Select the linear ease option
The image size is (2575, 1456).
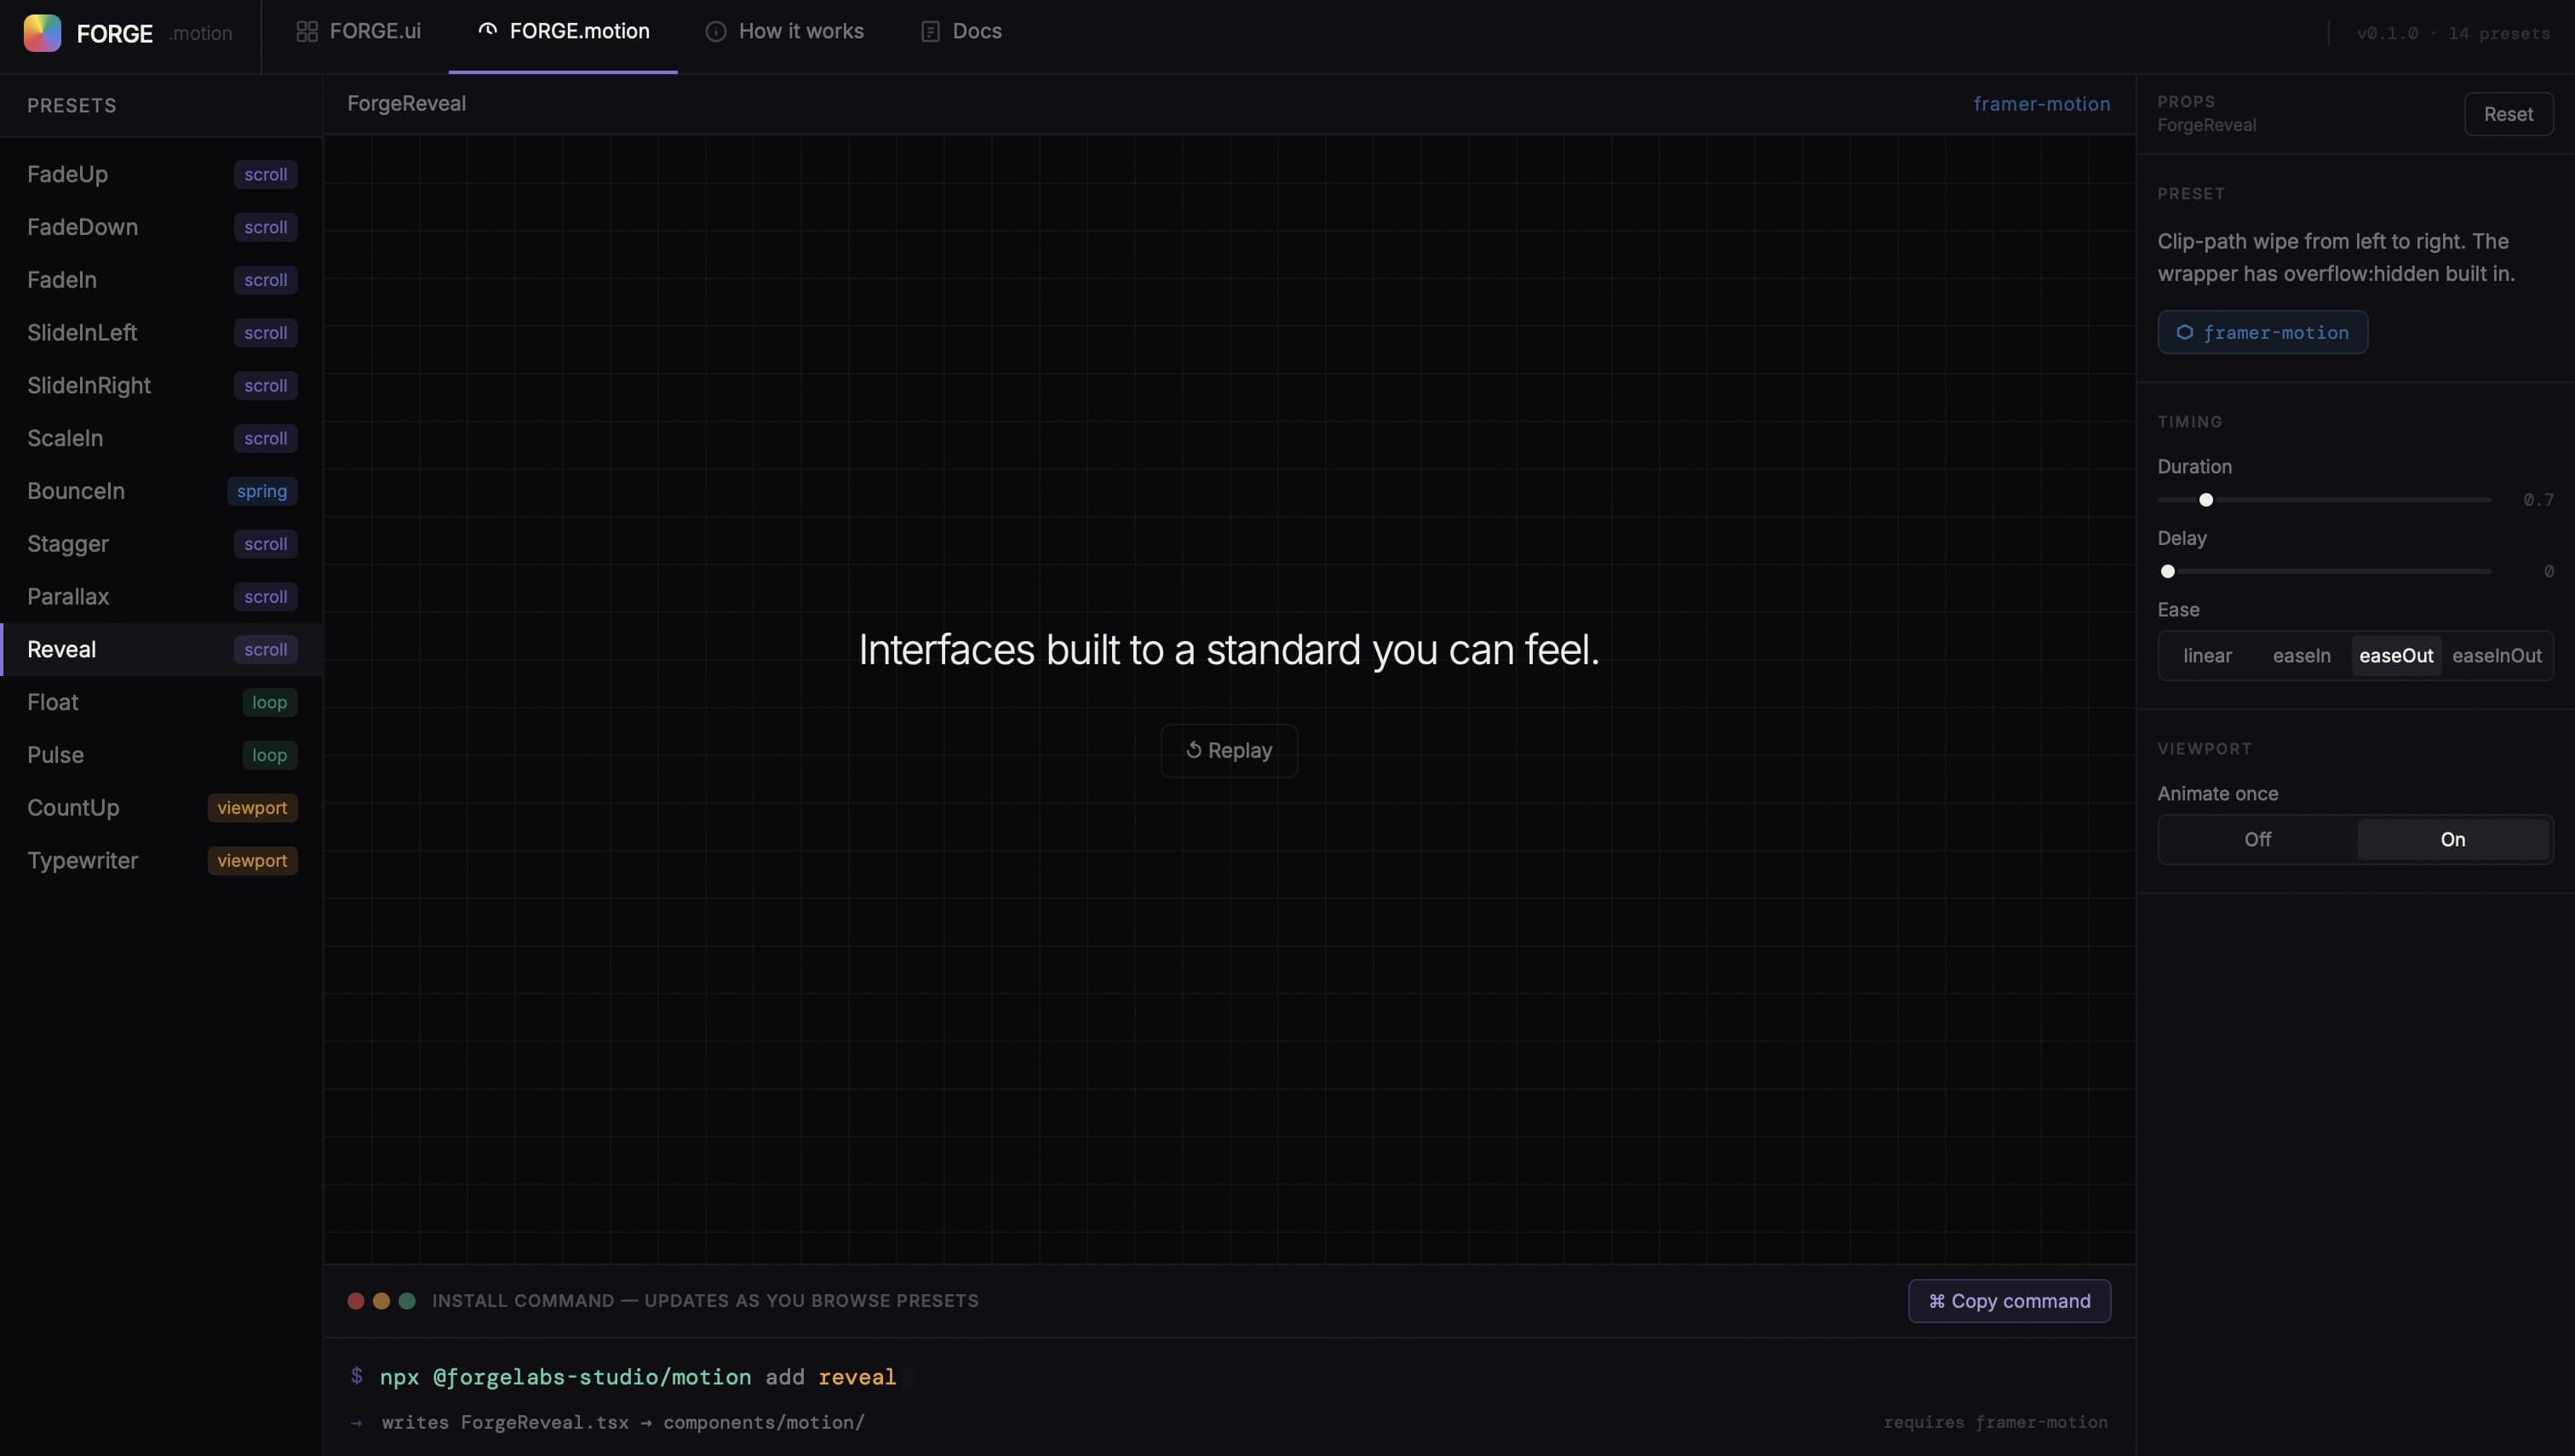click(2207, 656)
